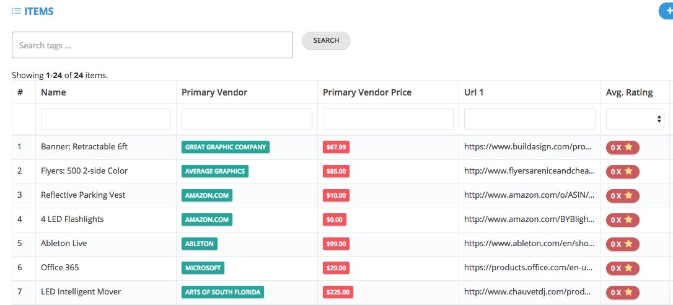Click the products.office.com URL text
Image resolution: width=673 pixels, height=305 pixels.
[x=529, y=267]
